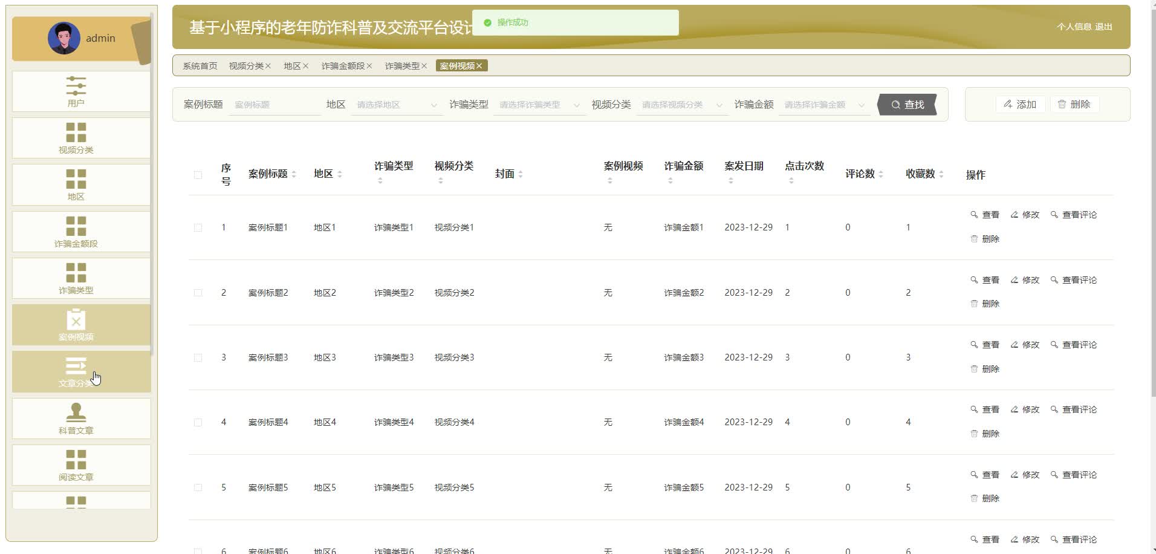
Task: Check the row for 案例标题5
Action: (198, 487)
